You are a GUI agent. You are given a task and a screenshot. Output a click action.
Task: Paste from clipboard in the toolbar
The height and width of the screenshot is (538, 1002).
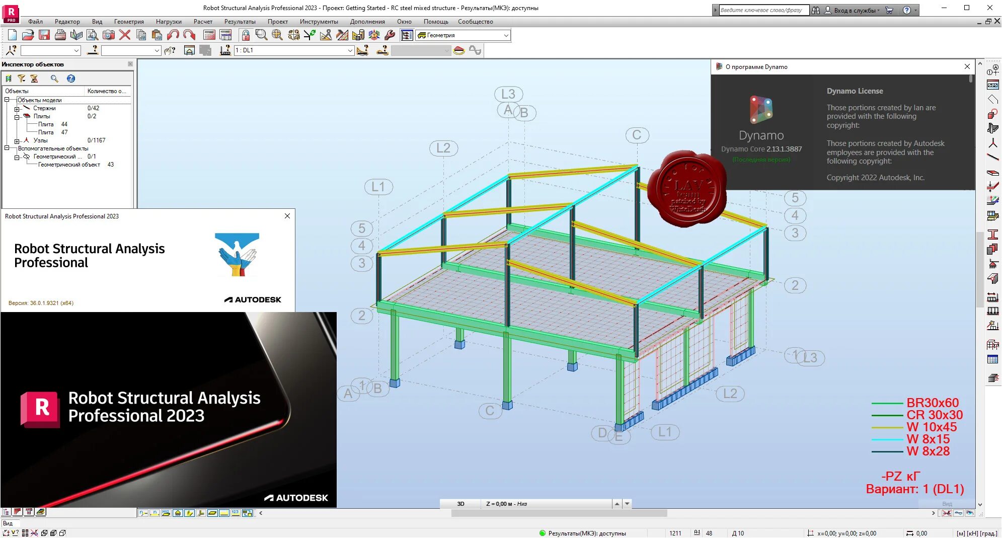[x=157, y=35]
